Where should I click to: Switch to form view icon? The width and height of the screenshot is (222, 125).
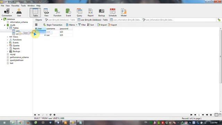(220, 115)
